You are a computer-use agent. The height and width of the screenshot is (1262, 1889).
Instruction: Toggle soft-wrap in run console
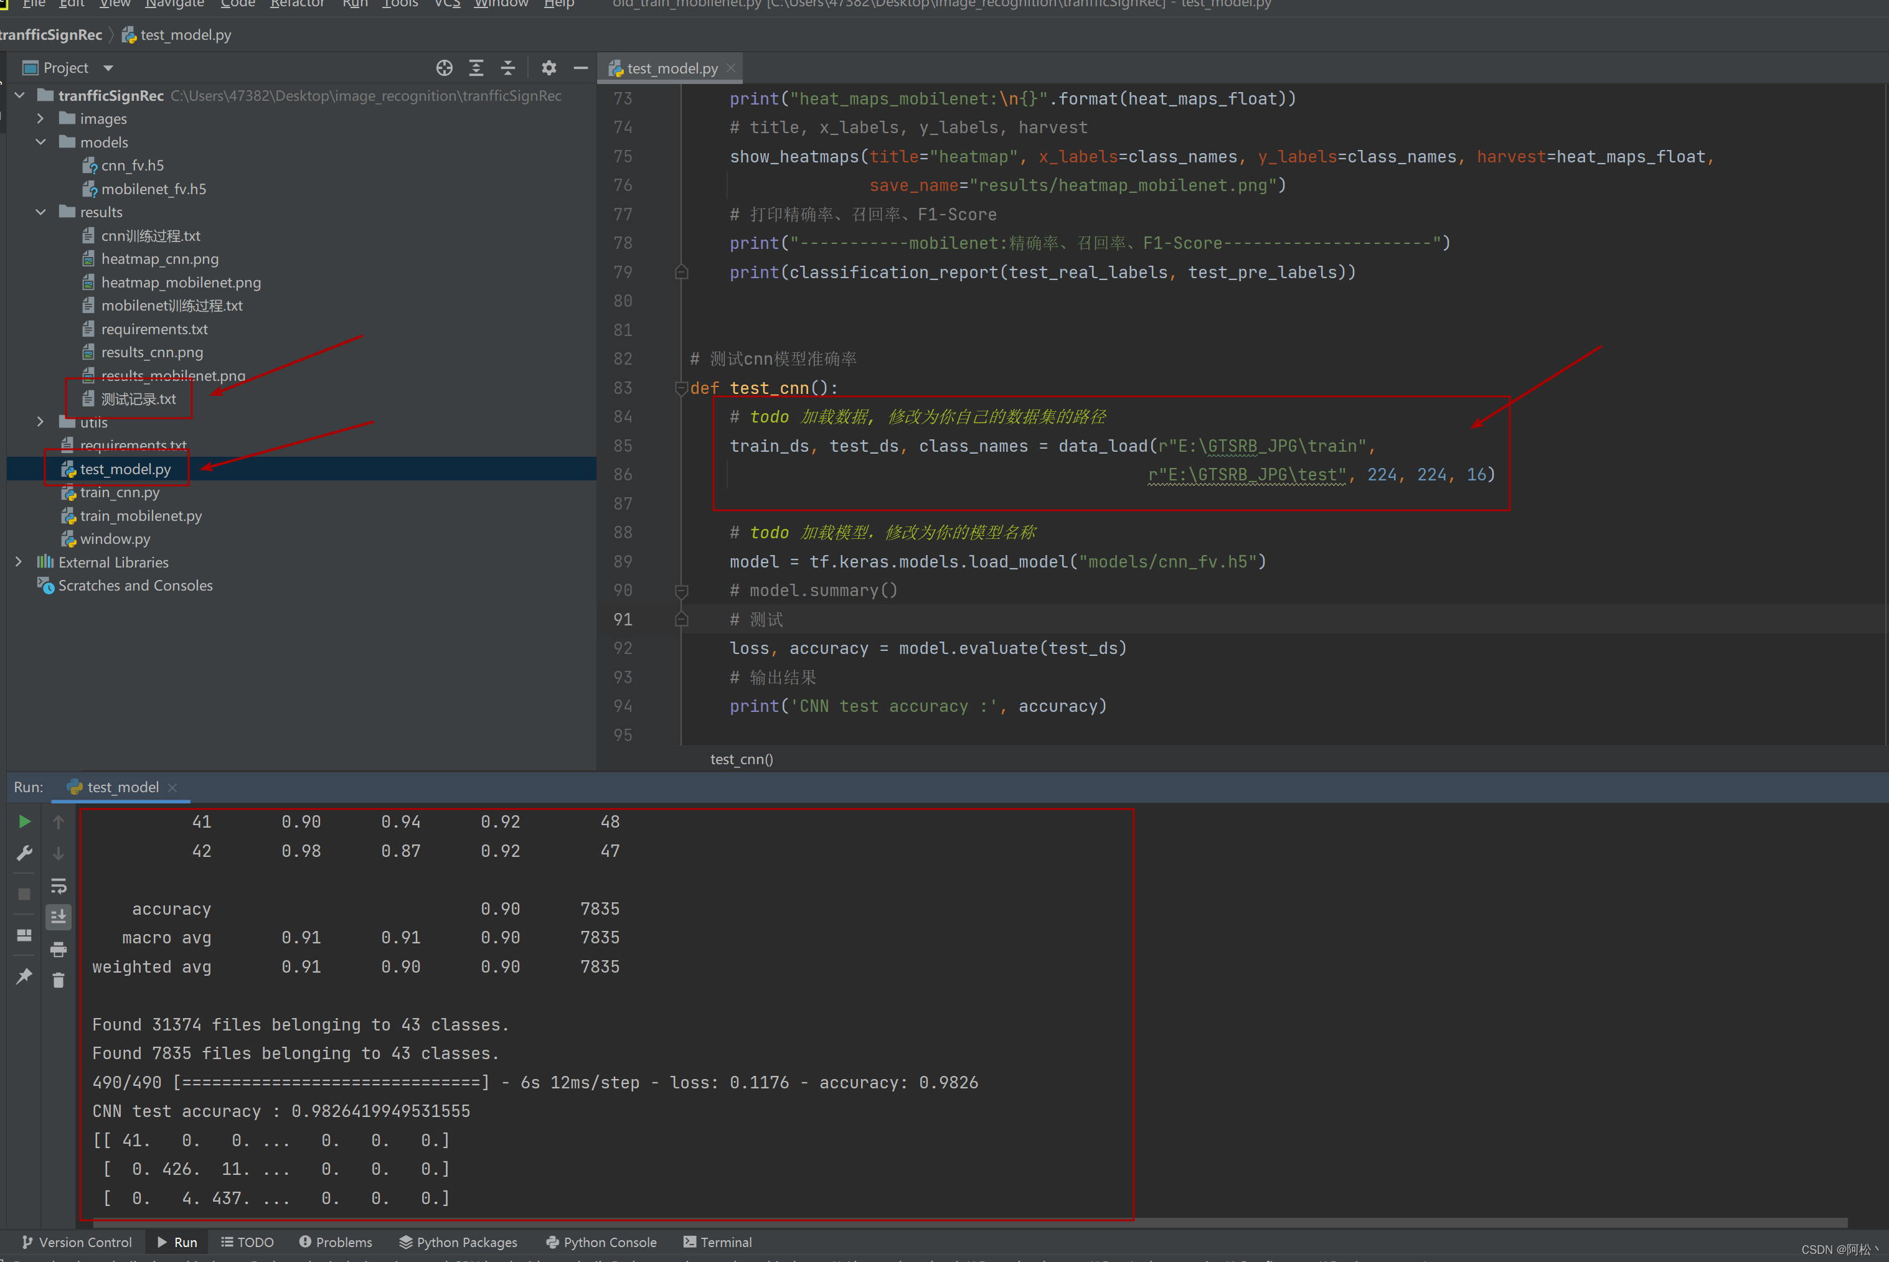pyautogui.click(x=58, y=886)
